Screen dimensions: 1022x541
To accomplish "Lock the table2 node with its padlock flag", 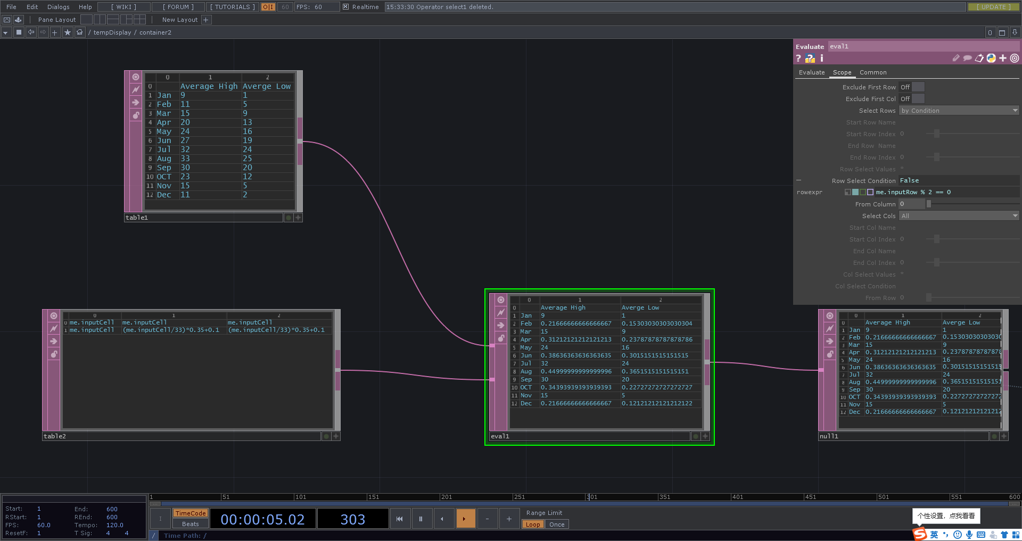I will [53, 354].
